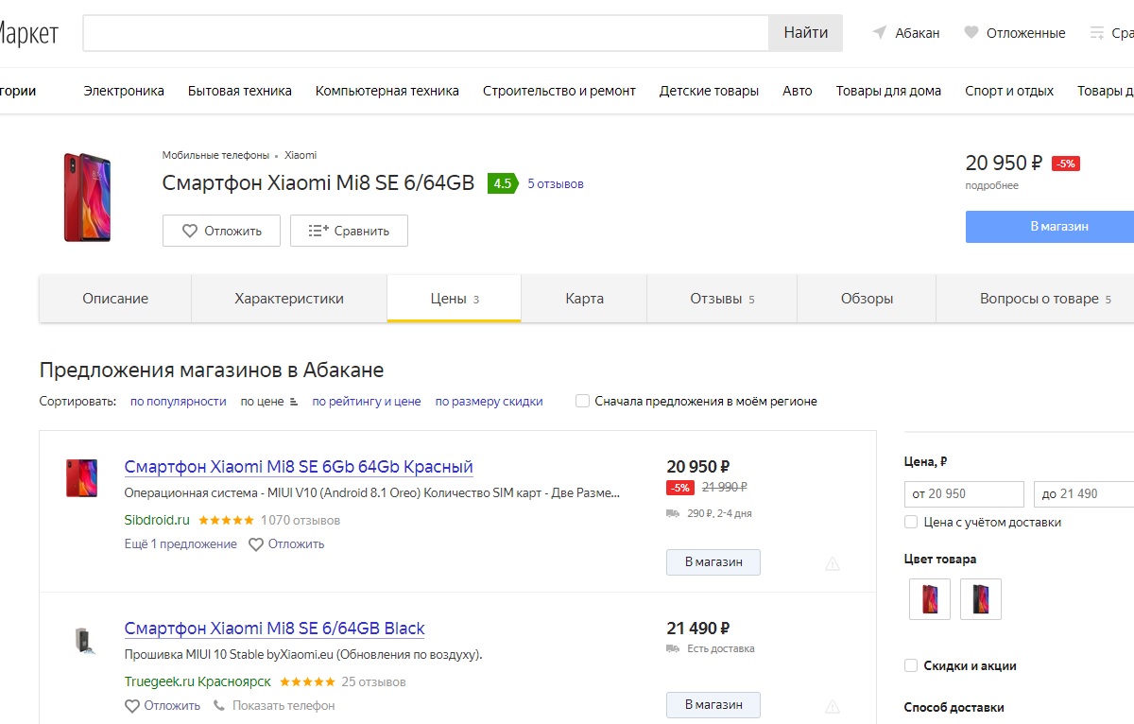This screenshot has height=724, width=1134.
Task: Click the warning triangle on the Truegeek offer
Action: pos(832,706)
